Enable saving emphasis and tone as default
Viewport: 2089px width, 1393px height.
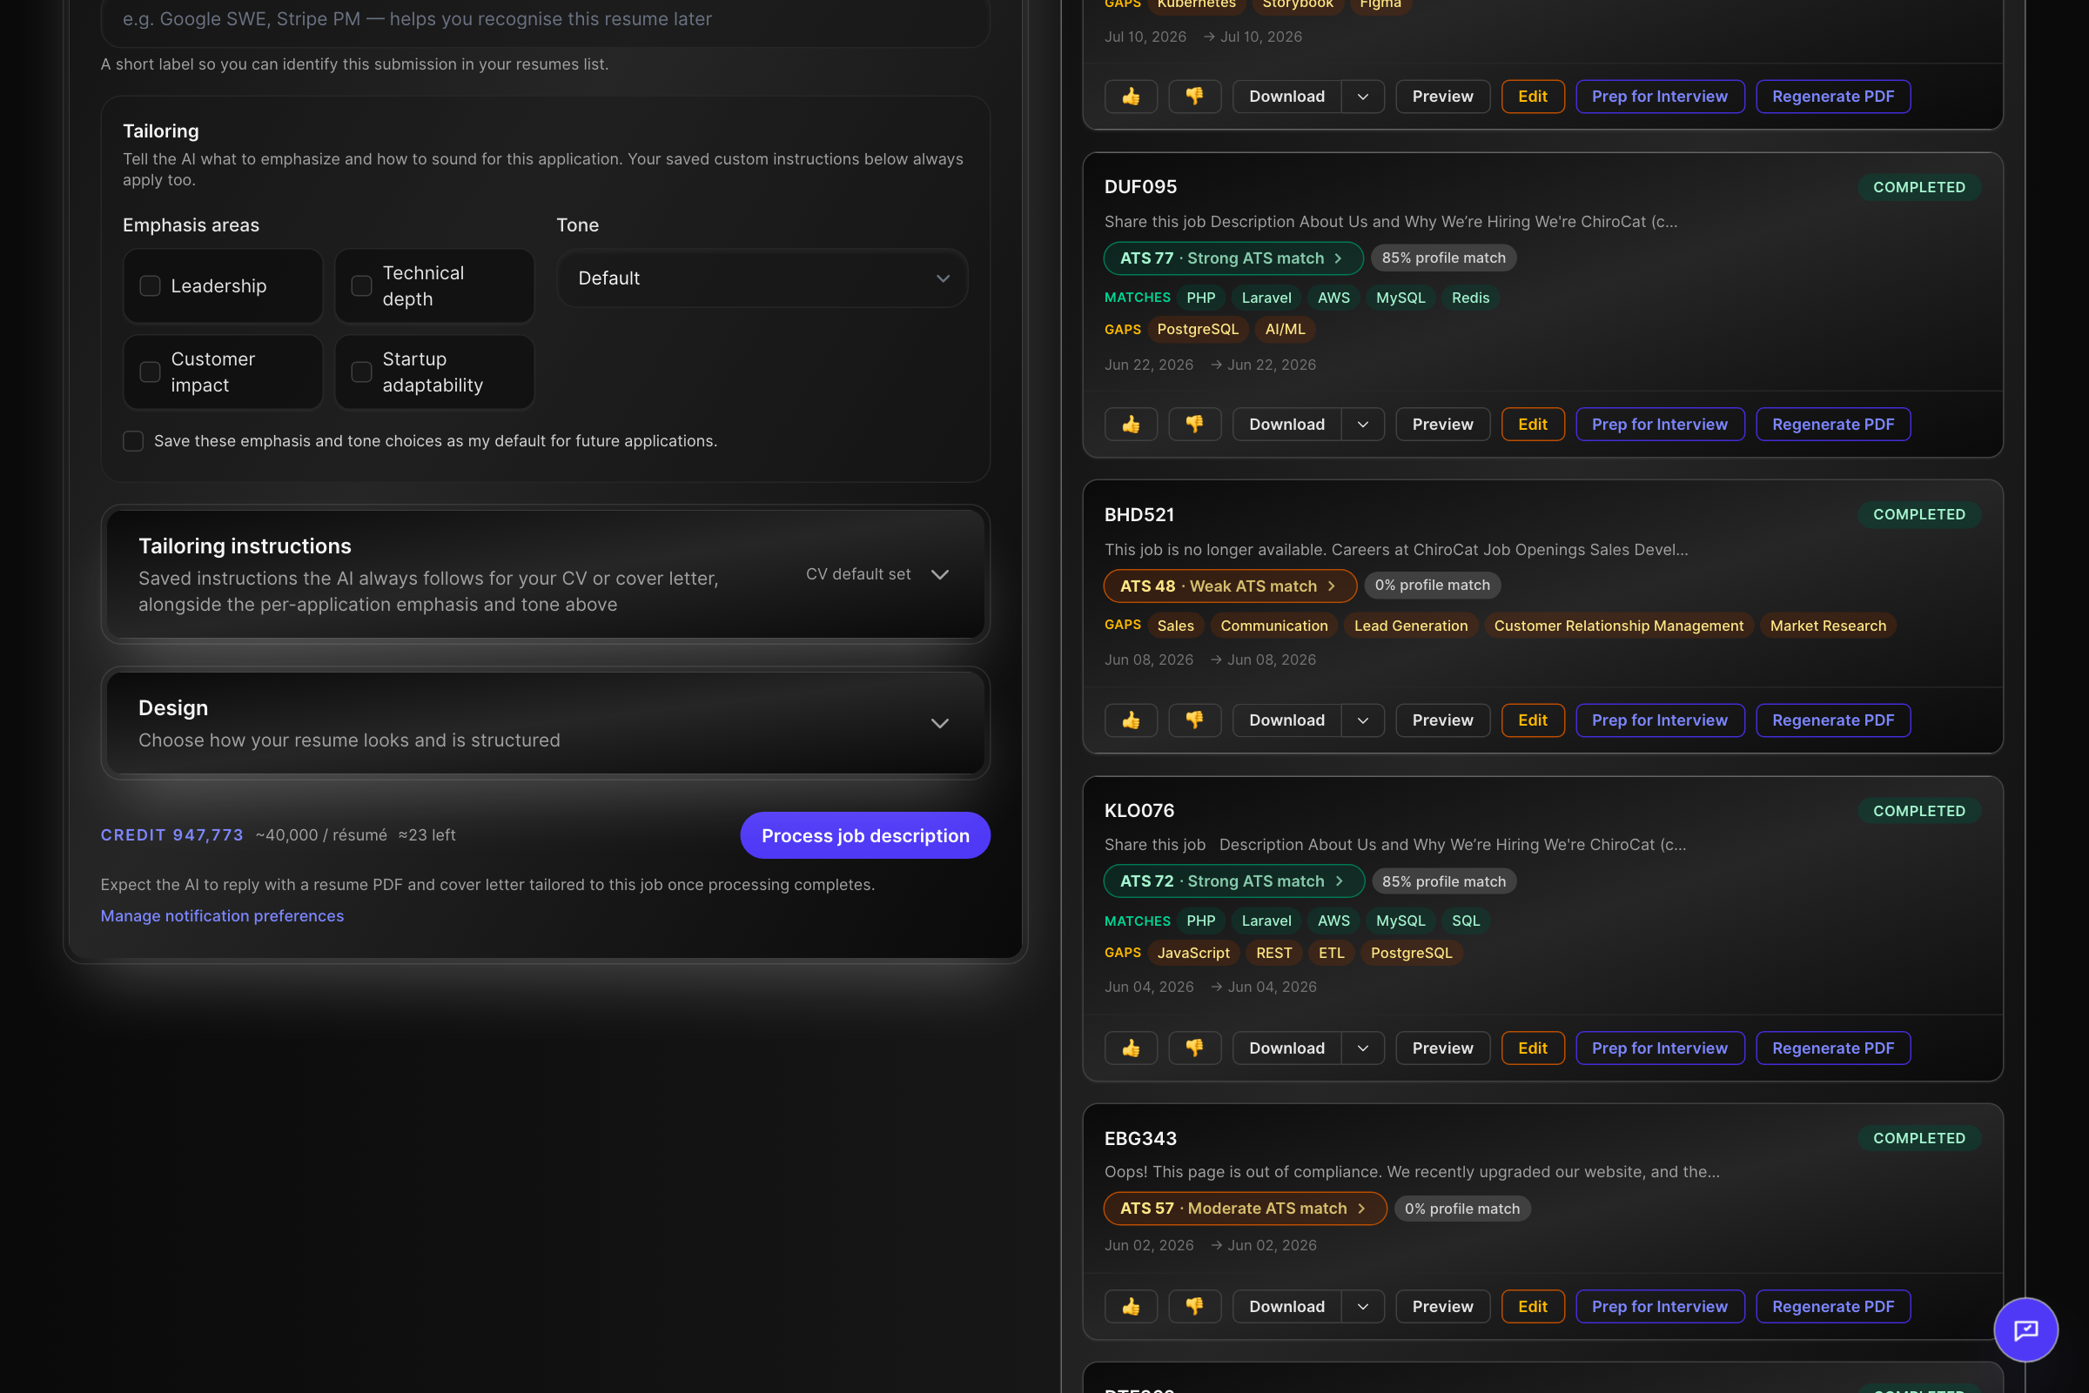click(x=133, y=440)
